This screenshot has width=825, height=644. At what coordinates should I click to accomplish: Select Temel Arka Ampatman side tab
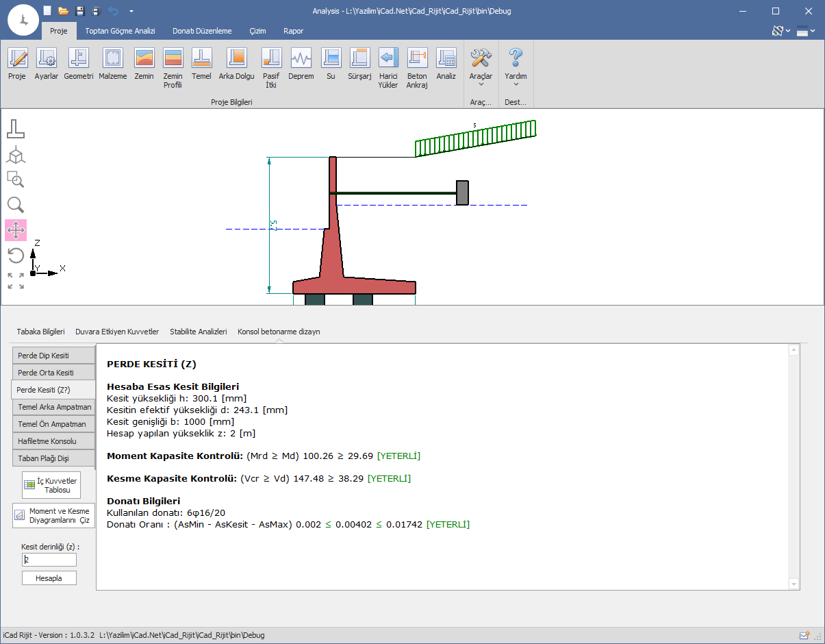tap(53, 407)
